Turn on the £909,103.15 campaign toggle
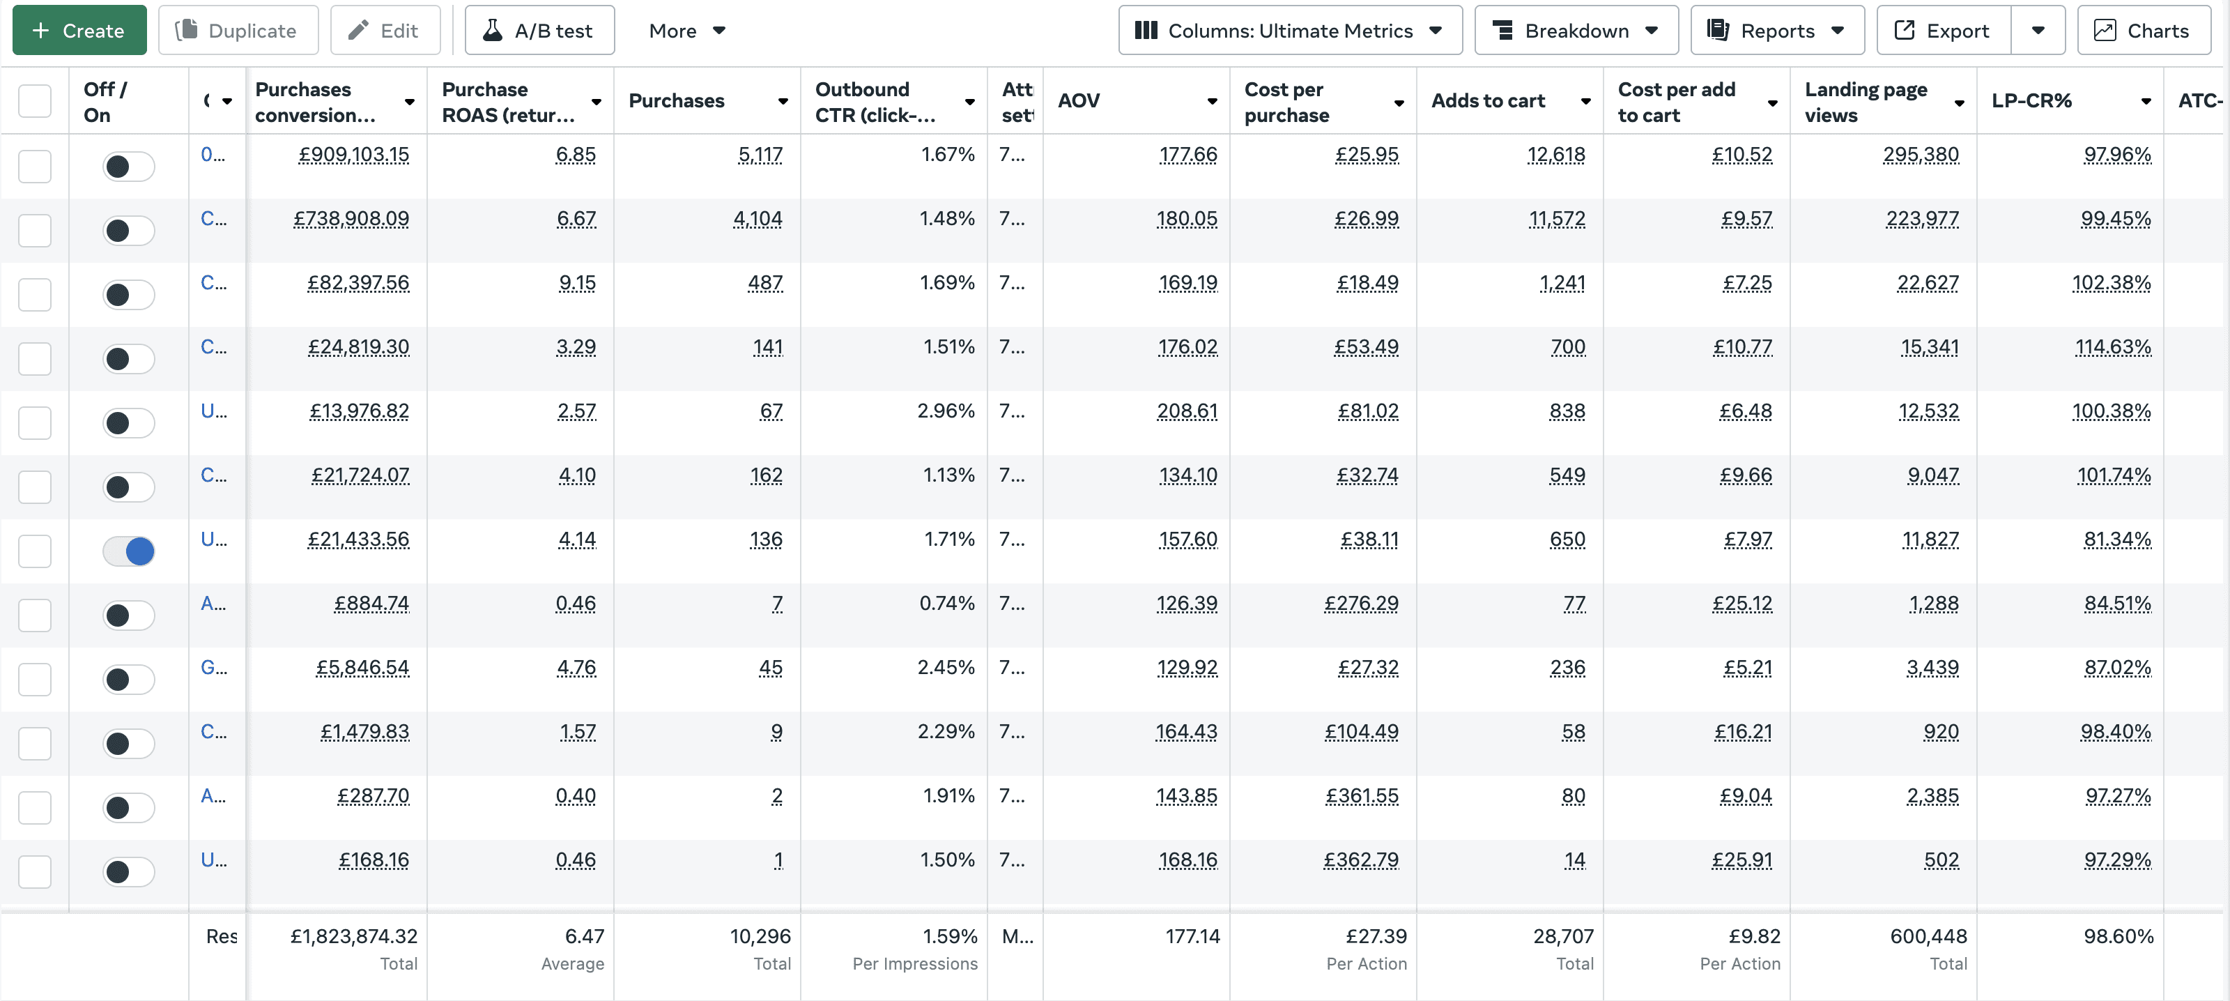Image resolution: width=2230 pixels, height=1001 pixels. point(129,167)
